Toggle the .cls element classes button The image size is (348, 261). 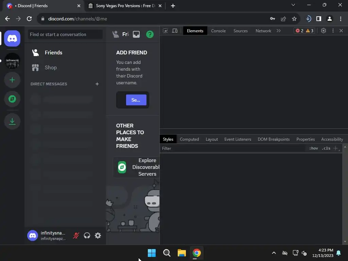click(326, 149)
